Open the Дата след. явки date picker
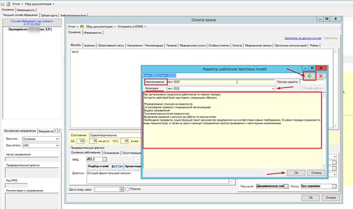This screenshot has width=353, height=209. coord(122,189)
